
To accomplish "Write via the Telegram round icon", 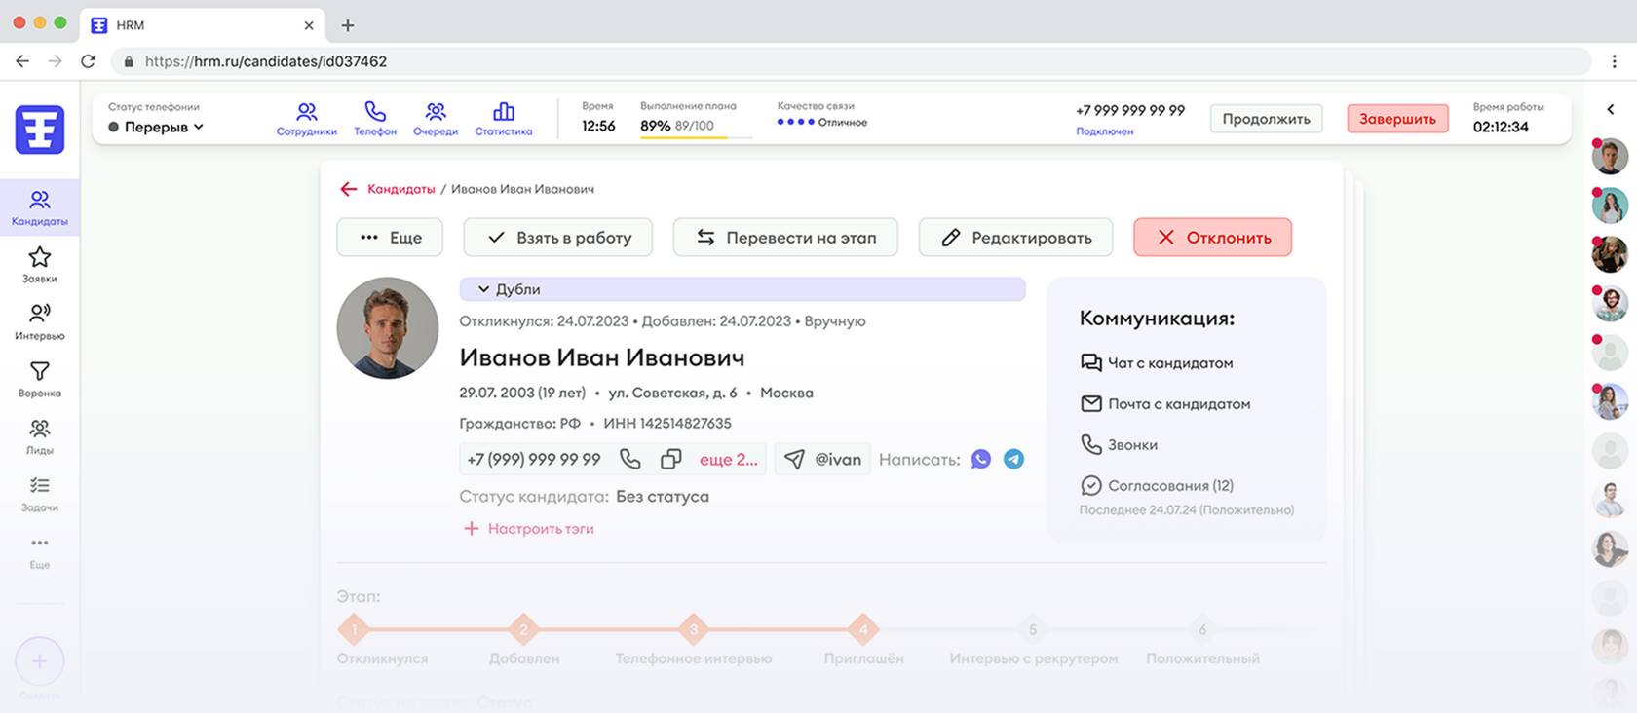I will click(x=1014, y=459).
